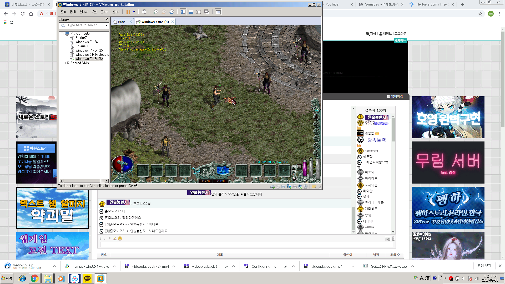The width and height of the screenshot is (505, 284).
Task: Open the library search dropdown arrow
Action: (x=106, y=26)
